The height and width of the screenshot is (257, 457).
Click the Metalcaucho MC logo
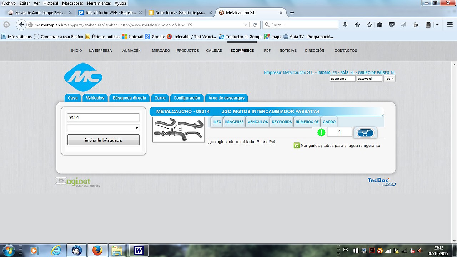click(x=83, y=77)
